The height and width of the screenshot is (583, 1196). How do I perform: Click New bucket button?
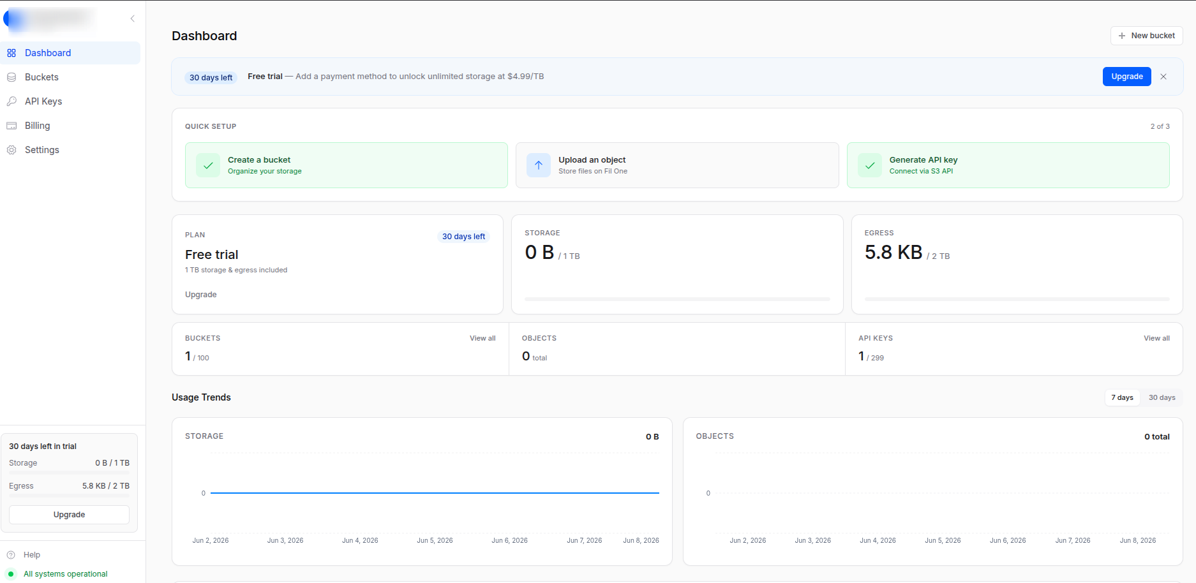[1146, 36]
